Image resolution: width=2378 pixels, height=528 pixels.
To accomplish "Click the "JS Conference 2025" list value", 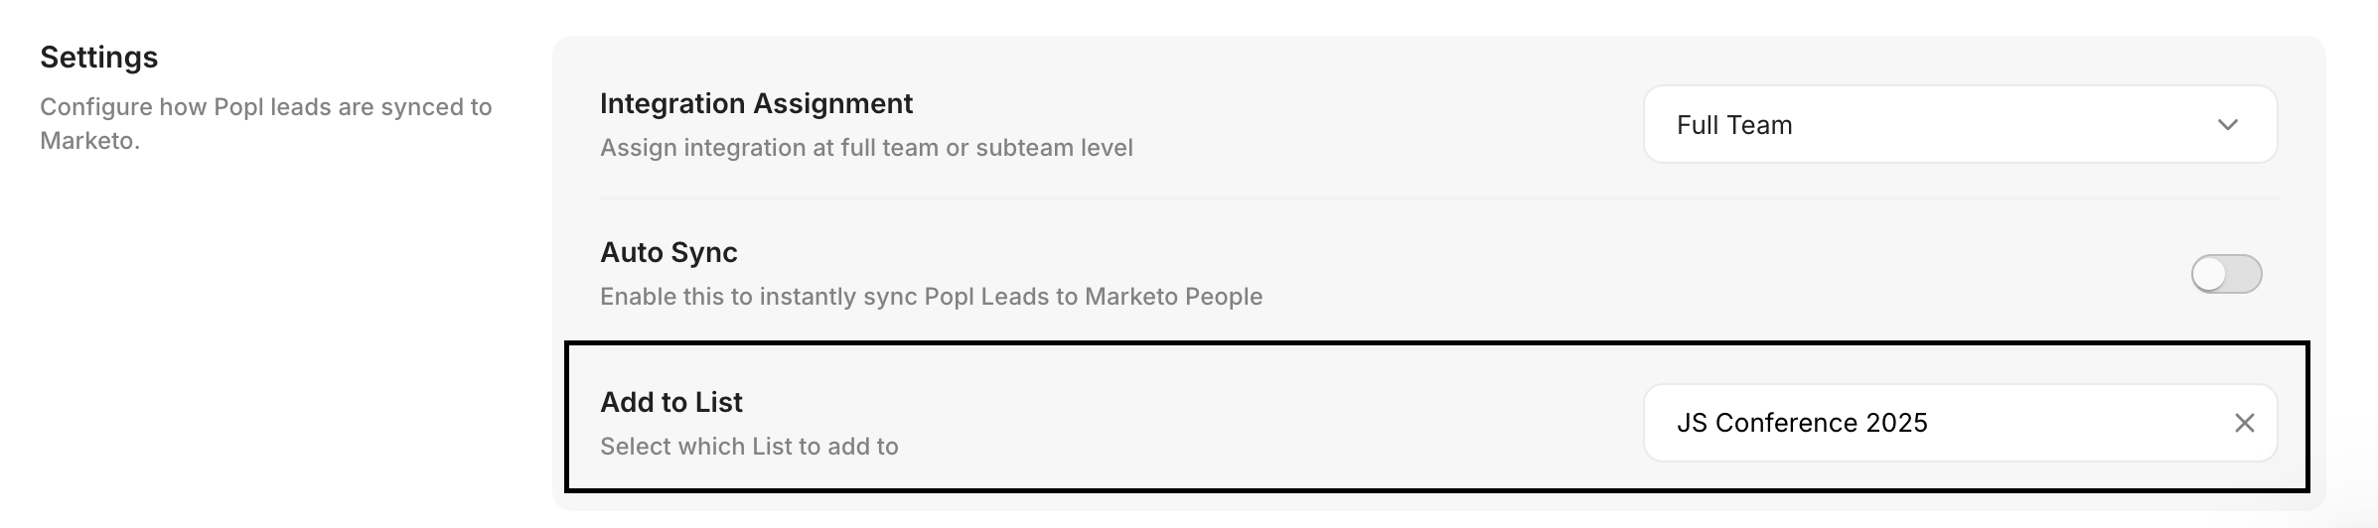I will (x=1802, y=423).
